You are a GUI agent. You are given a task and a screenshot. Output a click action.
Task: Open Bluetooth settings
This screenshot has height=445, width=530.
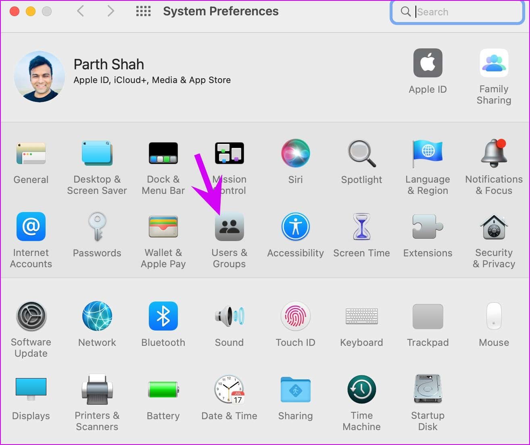click(x=163, y=316)
